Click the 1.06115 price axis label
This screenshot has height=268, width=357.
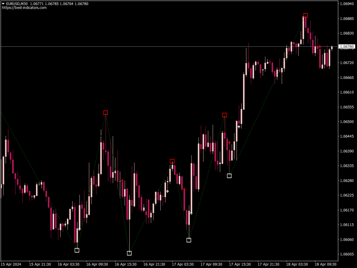click(x=347, y=225)
